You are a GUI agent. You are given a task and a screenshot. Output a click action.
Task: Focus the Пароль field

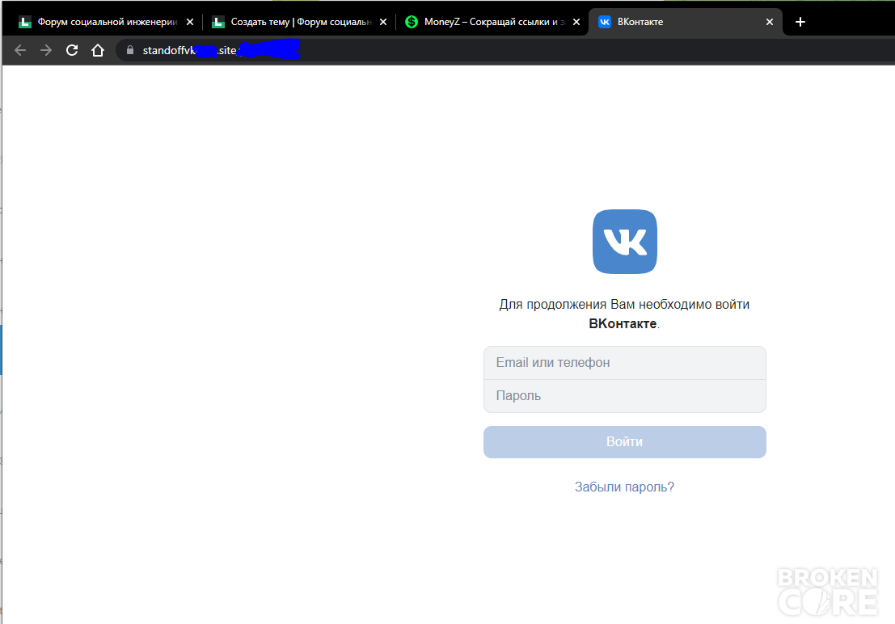[x=624, y=395]
